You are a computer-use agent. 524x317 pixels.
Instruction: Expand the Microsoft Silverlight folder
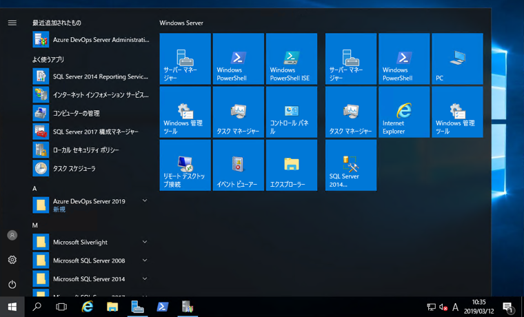point(91,242)
